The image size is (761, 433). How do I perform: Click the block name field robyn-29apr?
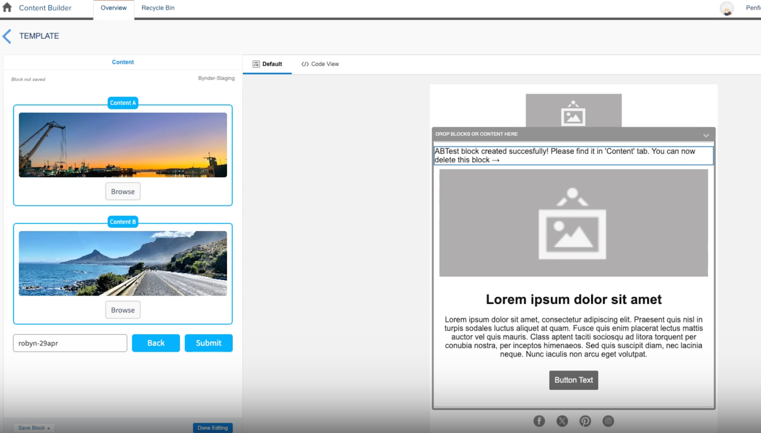(x=70, y=343)
